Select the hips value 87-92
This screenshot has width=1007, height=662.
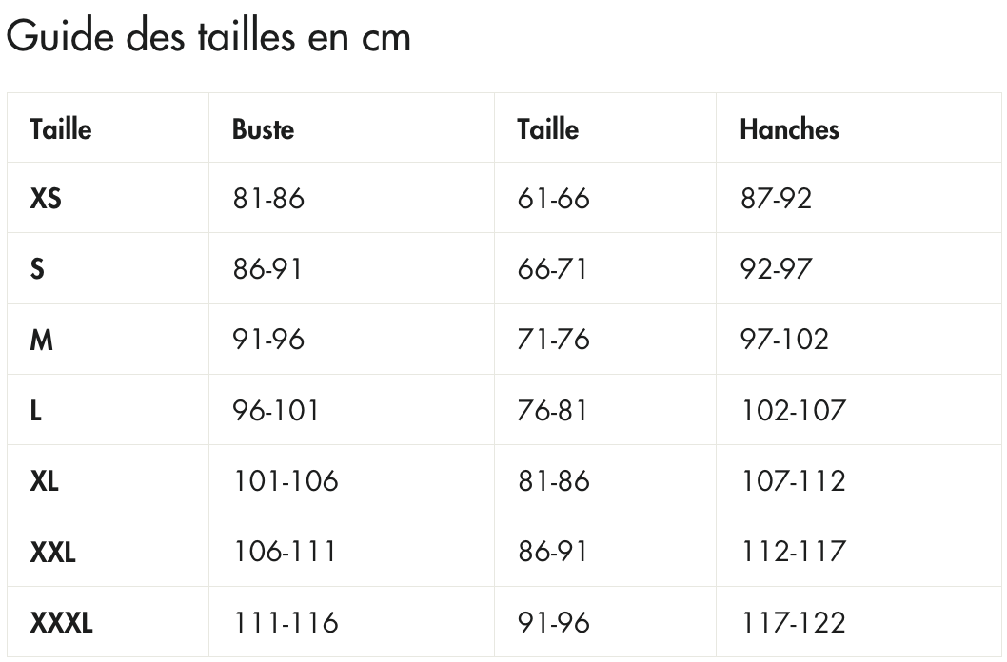[x=776, y=198]
